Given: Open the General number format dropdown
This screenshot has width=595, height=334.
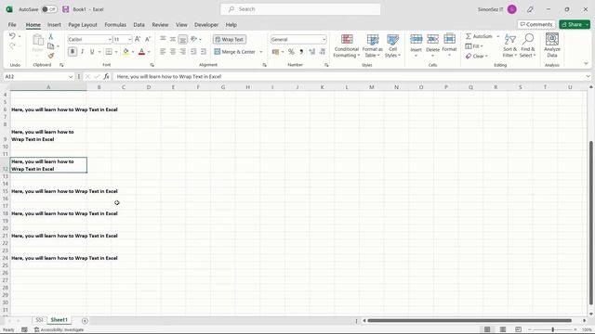Looking at the screenshot, I should point(324,39).
